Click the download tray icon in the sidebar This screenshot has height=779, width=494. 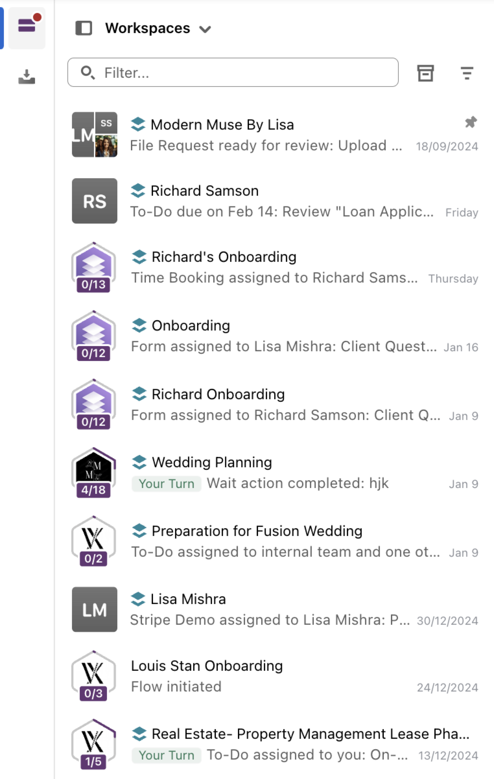pyautogui.click(x=27, y=76)
